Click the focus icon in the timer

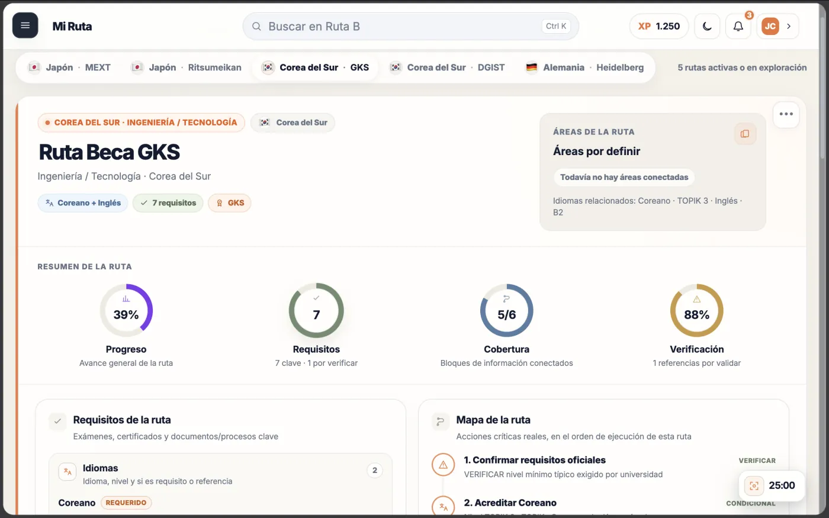(754, 486)
